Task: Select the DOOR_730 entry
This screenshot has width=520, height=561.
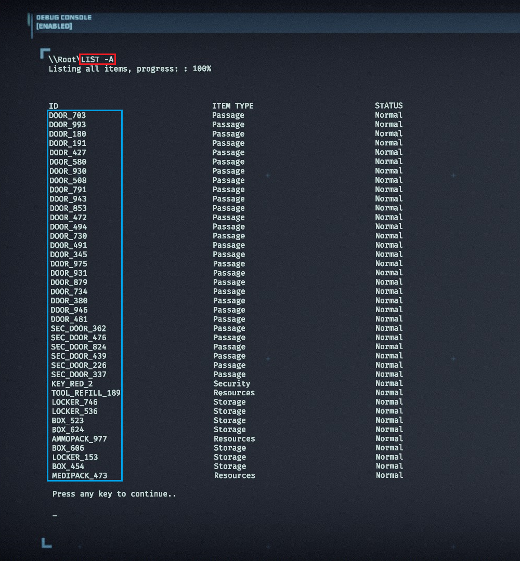Action: 69,236
